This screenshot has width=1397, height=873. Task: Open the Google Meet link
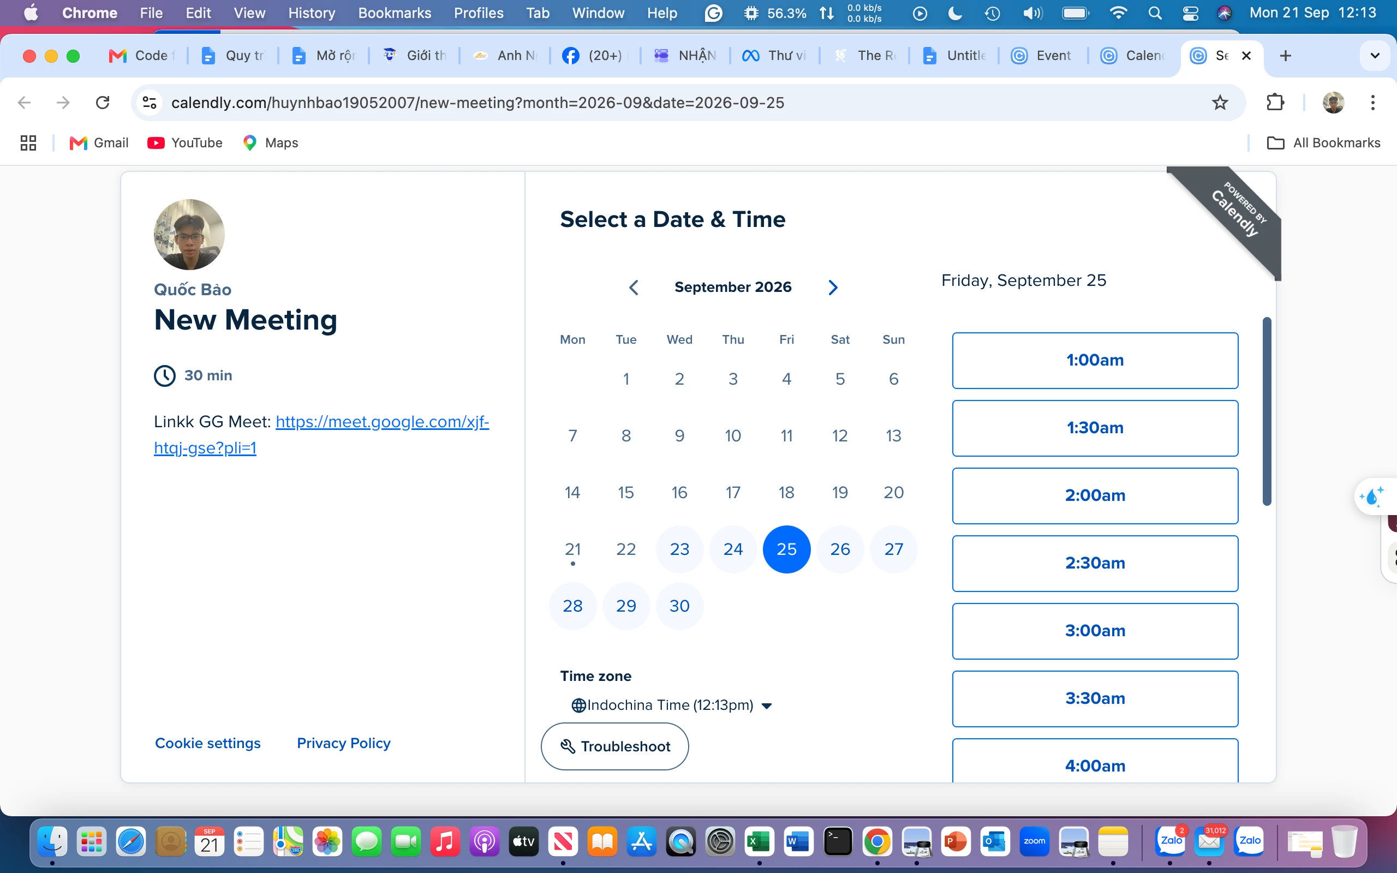321,434
